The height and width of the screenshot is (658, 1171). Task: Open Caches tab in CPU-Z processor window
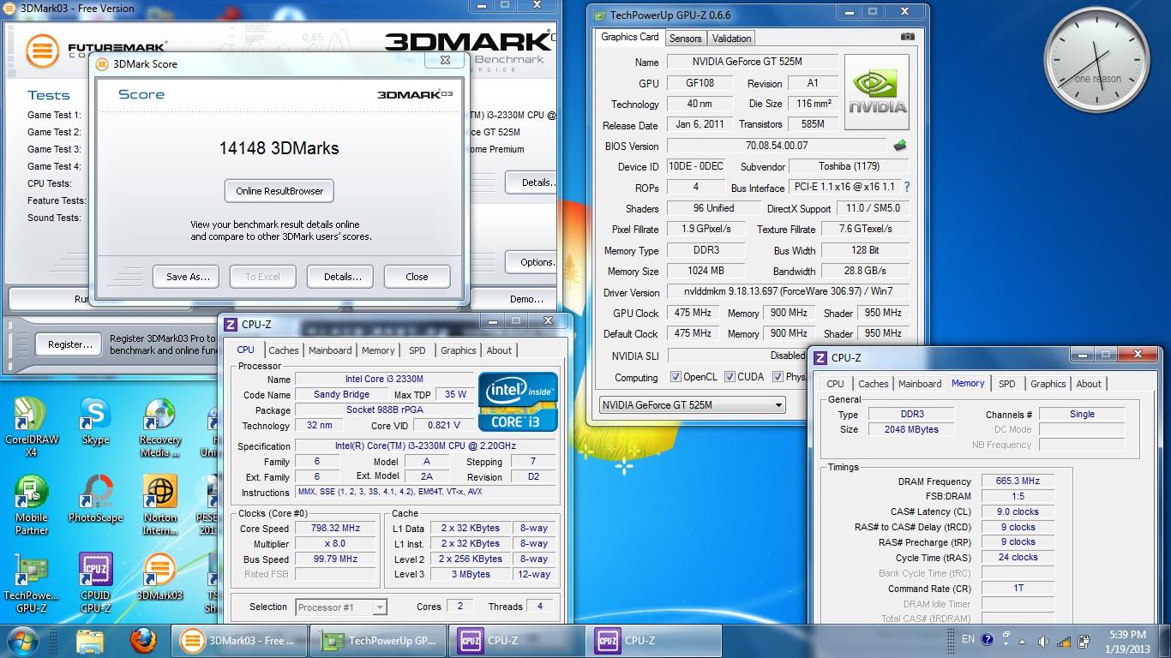coord(284,350)
